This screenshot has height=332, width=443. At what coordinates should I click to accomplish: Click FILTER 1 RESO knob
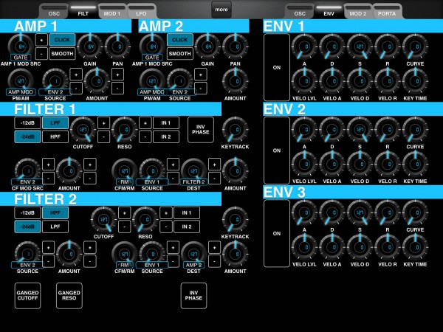(125, 130)
